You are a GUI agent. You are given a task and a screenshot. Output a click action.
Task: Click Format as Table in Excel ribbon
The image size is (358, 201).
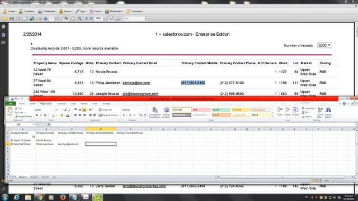click(x=166, y=113)
